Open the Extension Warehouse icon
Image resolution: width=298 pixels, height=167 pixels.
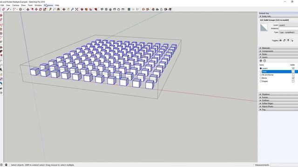86,9
